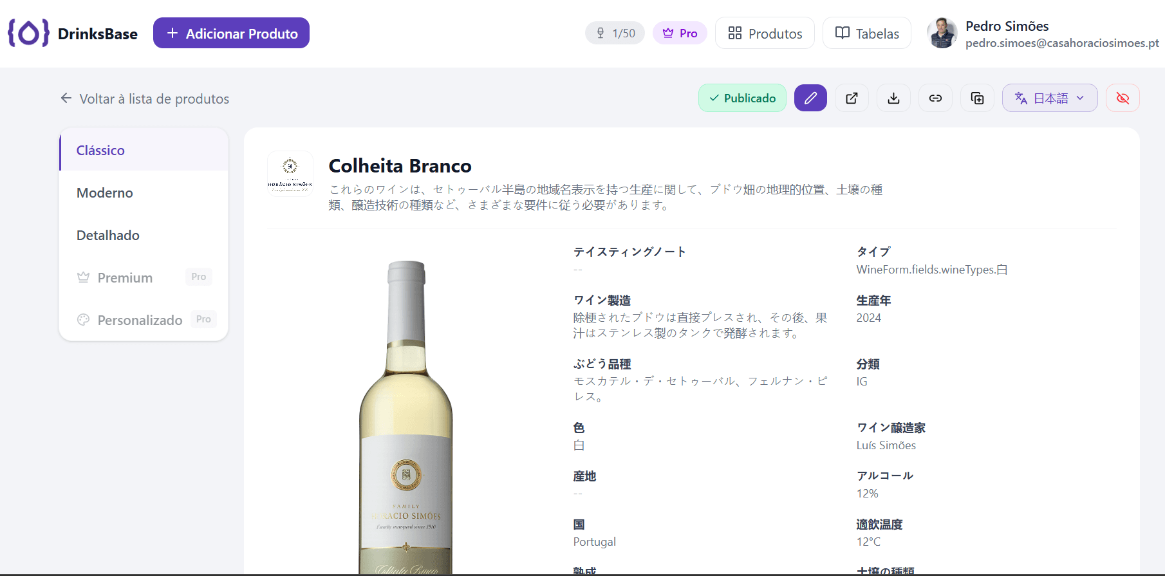Click the translate icon in language selector
Image resolution: width=1165 pixels, height=576 pixels.
1021,98
